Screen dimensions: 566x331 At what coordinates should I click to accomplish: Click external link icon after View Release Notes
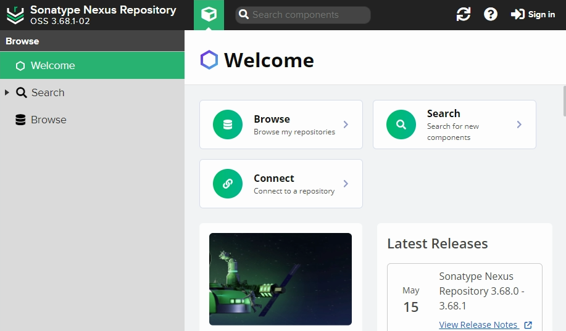[x=528, y=325]
